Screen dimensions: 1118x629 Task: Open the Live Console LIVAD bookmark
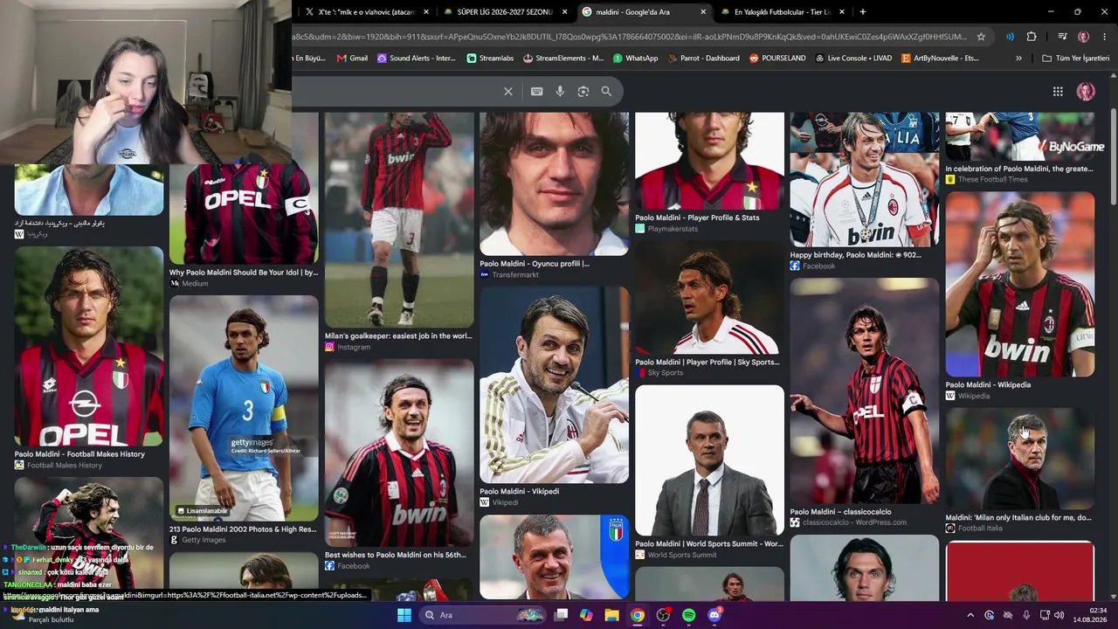click(853, 59)
